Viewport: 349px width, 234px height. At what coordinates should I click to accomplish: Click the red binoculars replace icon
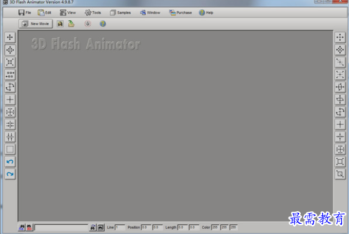(x=29, y=227)
